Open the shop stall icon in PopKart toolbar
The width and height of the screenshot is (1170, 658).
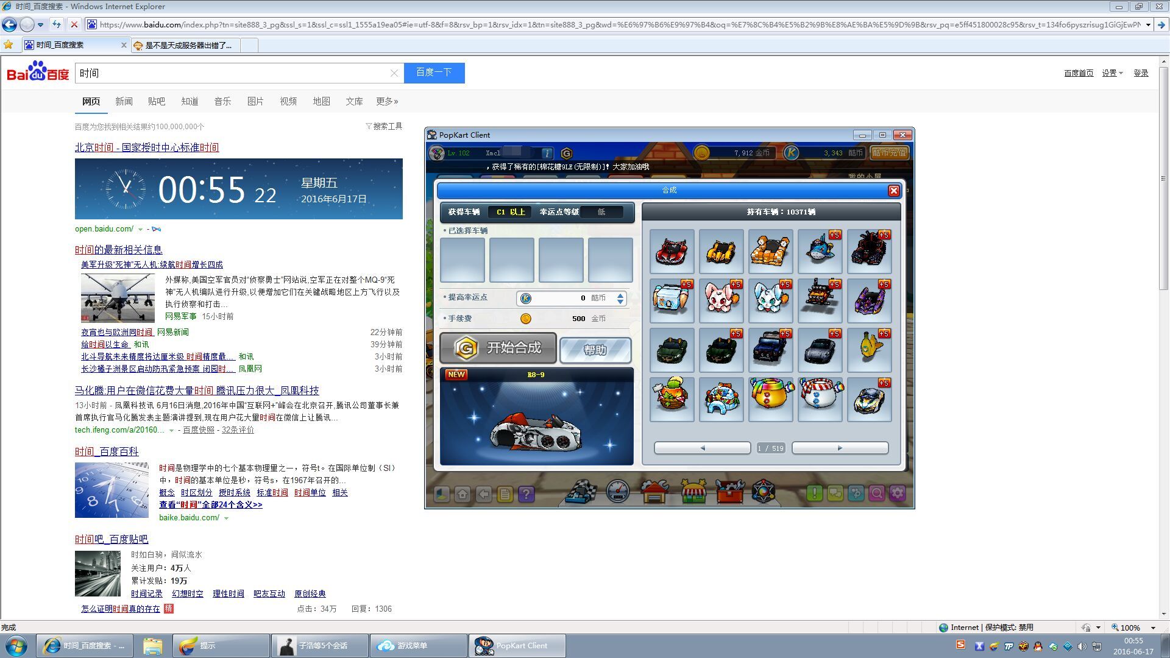[693, 491]
